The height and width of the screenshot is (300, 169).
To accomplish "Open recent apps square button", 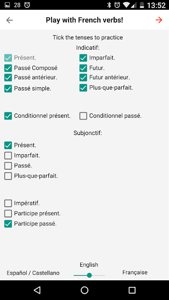I will 132,290.
